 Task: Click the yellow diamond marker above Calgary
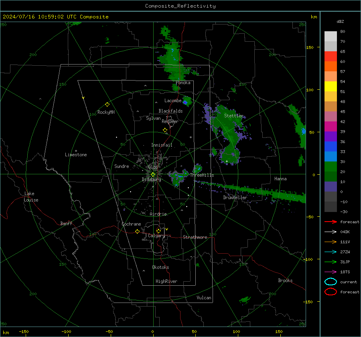[158, 231]
